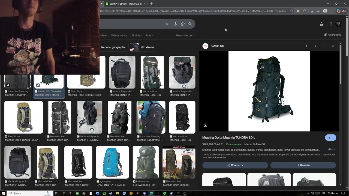Click the taskbar Buscar search field

(x=30, y=193)
